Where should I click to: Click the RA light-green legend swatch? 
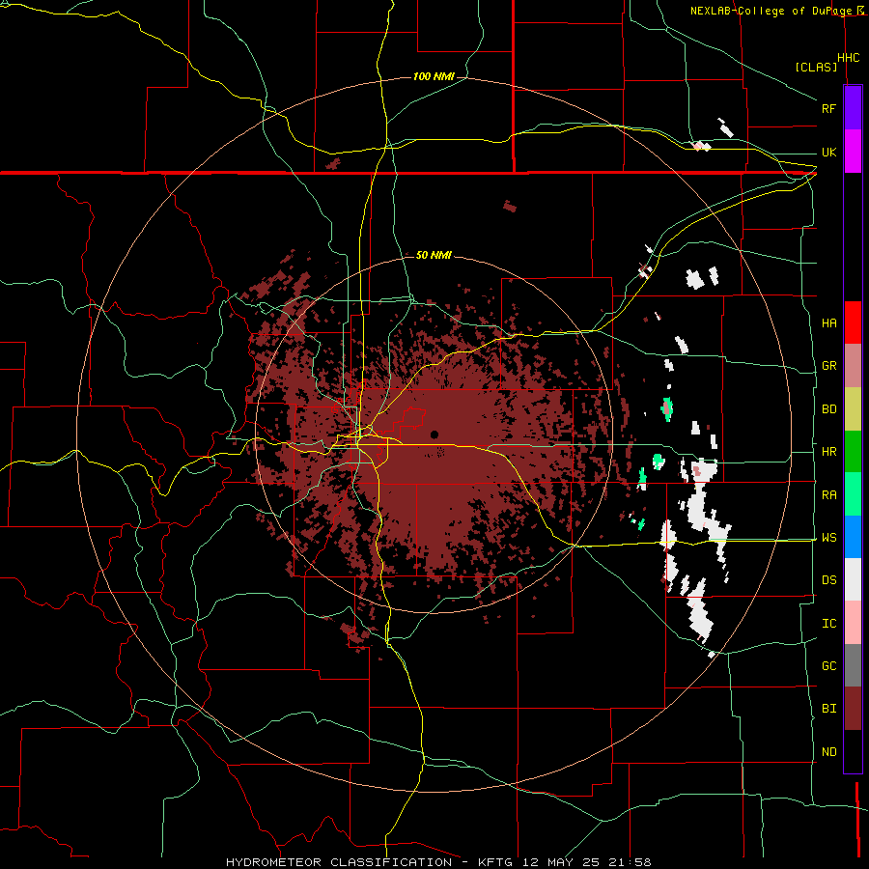pos(853,494)
